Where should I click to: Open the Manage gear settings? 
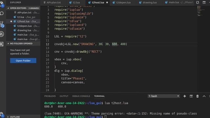2,114
